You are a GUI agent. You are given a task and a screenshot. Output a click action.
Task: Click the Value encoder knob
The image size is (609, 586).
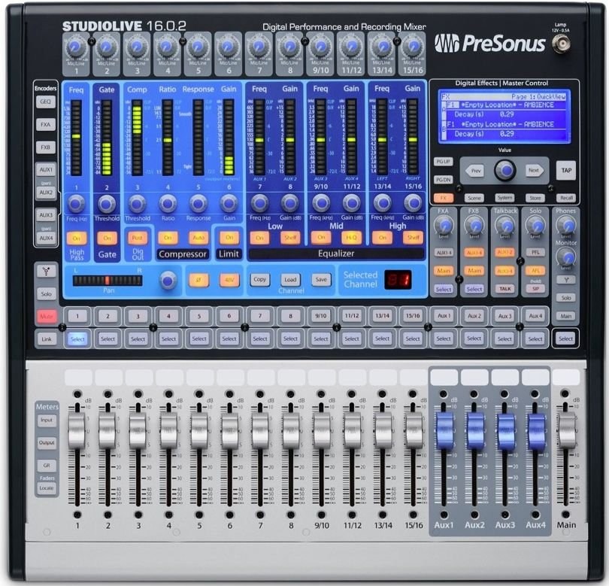505,170
